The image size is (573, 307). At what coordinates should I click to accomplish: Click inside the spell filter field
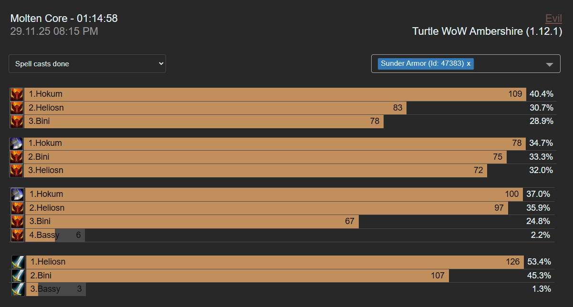pyautogui.click(x=466, y=64)
